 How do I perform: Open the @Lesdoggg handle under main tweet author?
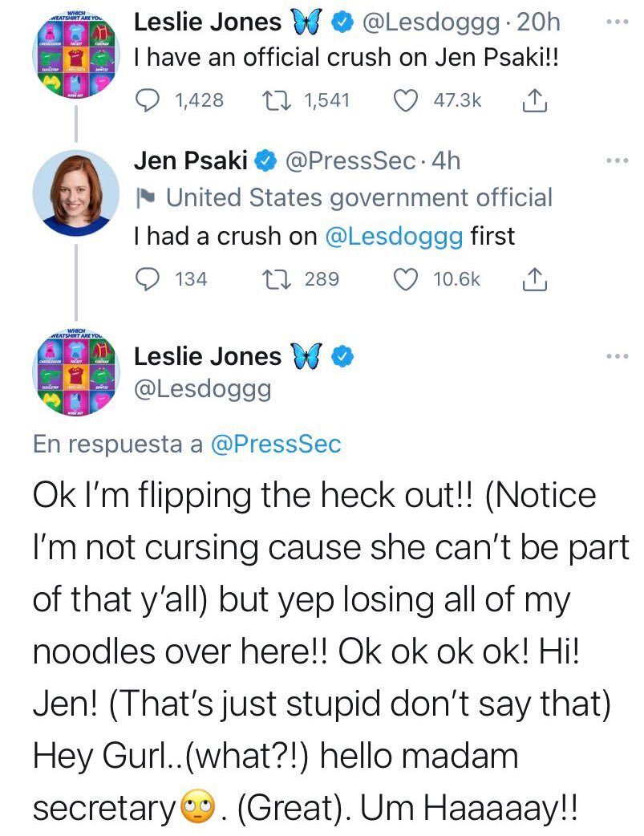[202, 390]
